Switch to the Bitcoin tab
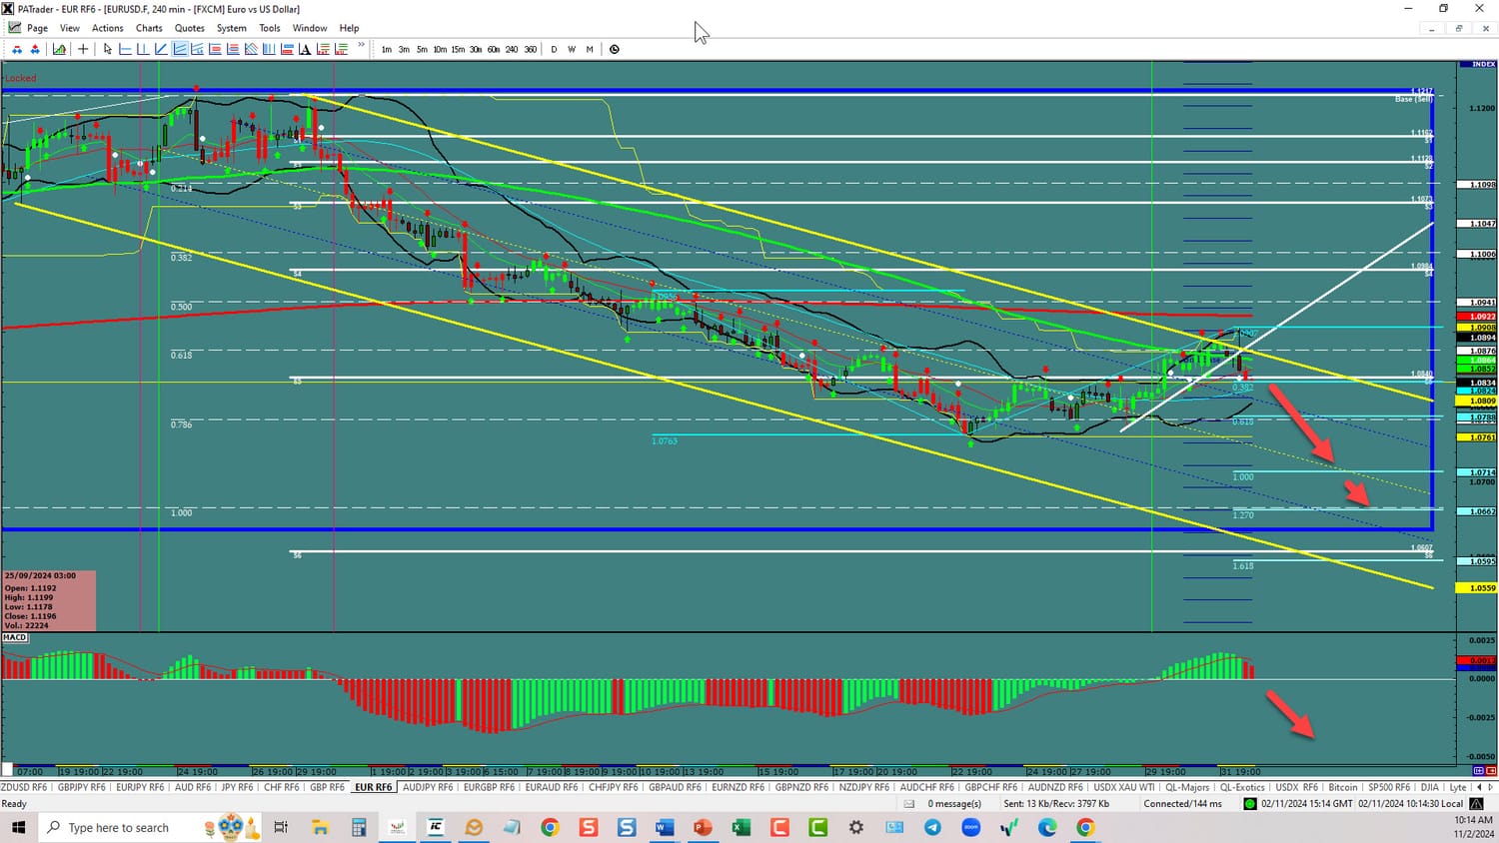Viewport: 1499px width, 843px height. tap(1343, 787)
